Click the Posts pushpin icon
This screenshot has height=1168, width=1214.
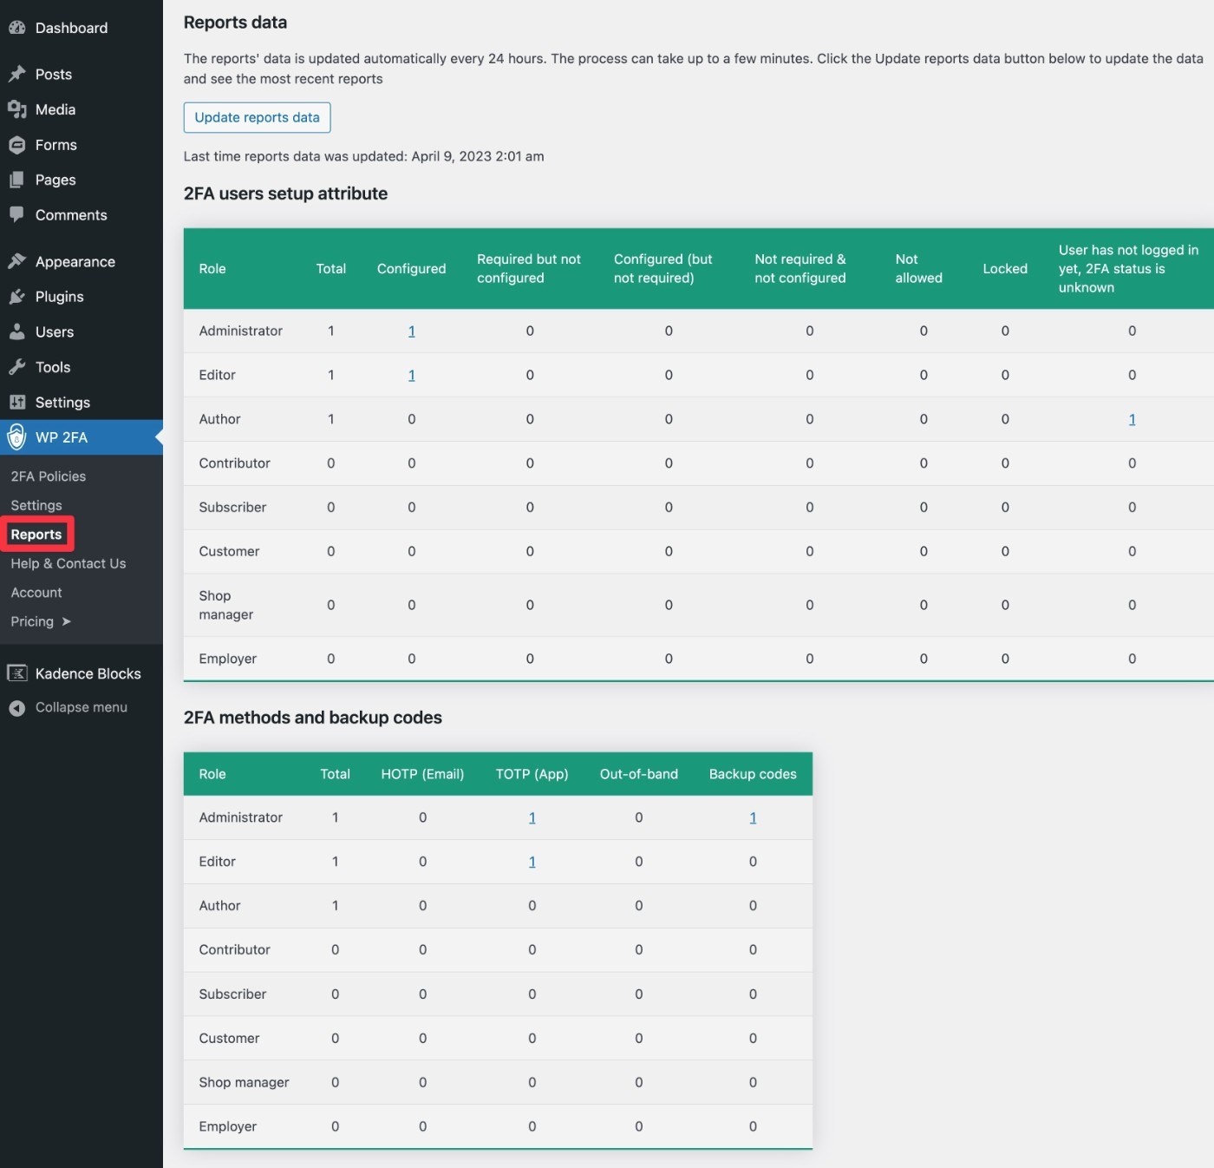tap(16, 74)
